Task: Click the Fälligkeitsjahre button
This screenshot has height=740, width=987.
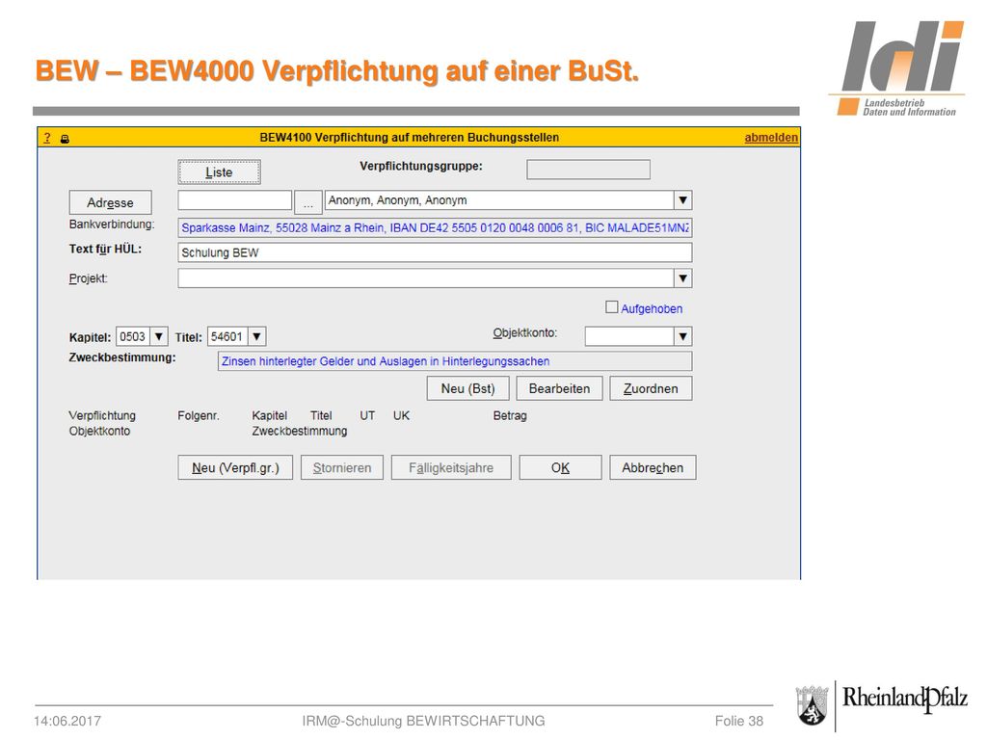Action: 451,467
